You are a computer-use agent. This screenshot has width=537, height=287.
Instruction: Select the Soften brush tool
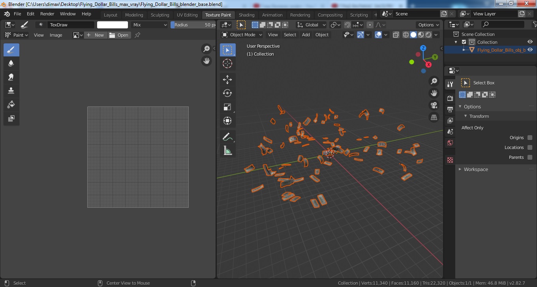point(11,63)
